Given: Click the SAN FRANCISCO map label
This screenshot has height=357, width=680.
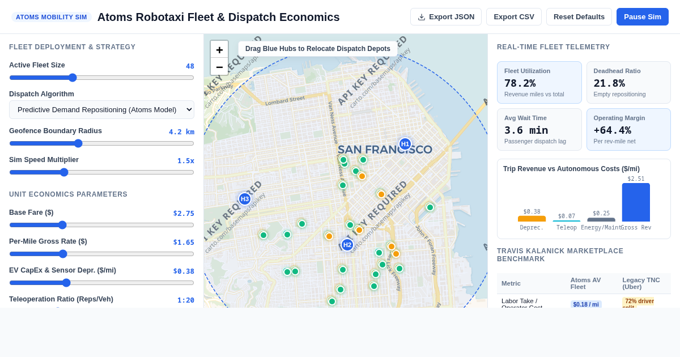Looking at the screenshot, I should click(385, 150).
